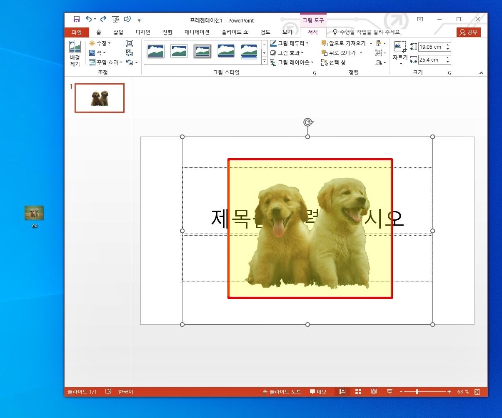The height and width of the screenshot is (418, 502).
Task: Click the zoom out minus button
Action: 401,392
